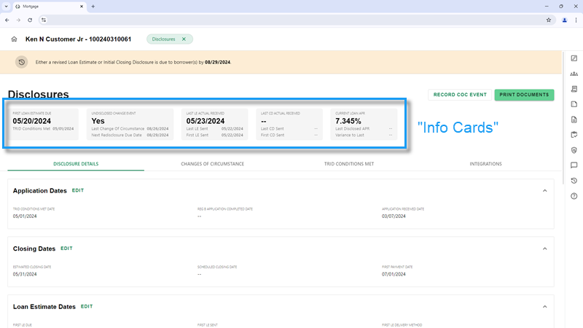
Task: Click the page vertical scrollbar
Action: coord(563,117)
